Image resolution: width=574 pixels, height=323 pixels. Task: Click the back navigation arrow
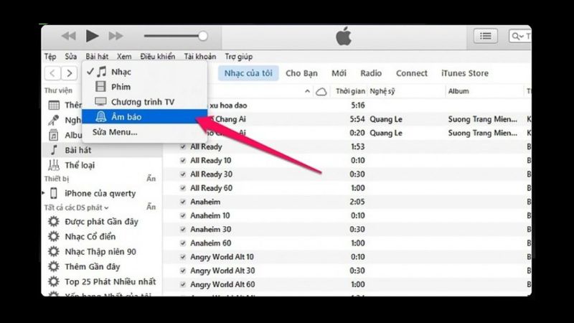(x=52, y=73)
